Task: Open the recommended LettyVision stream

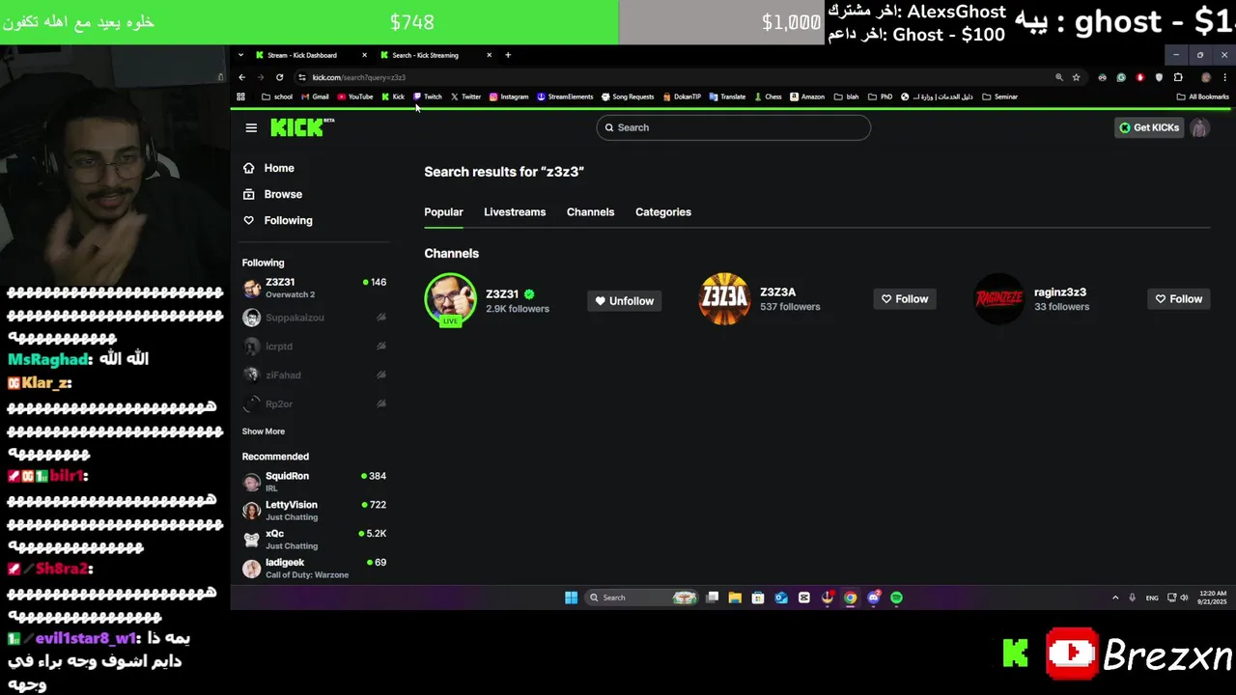Action: tap(314, 511)
